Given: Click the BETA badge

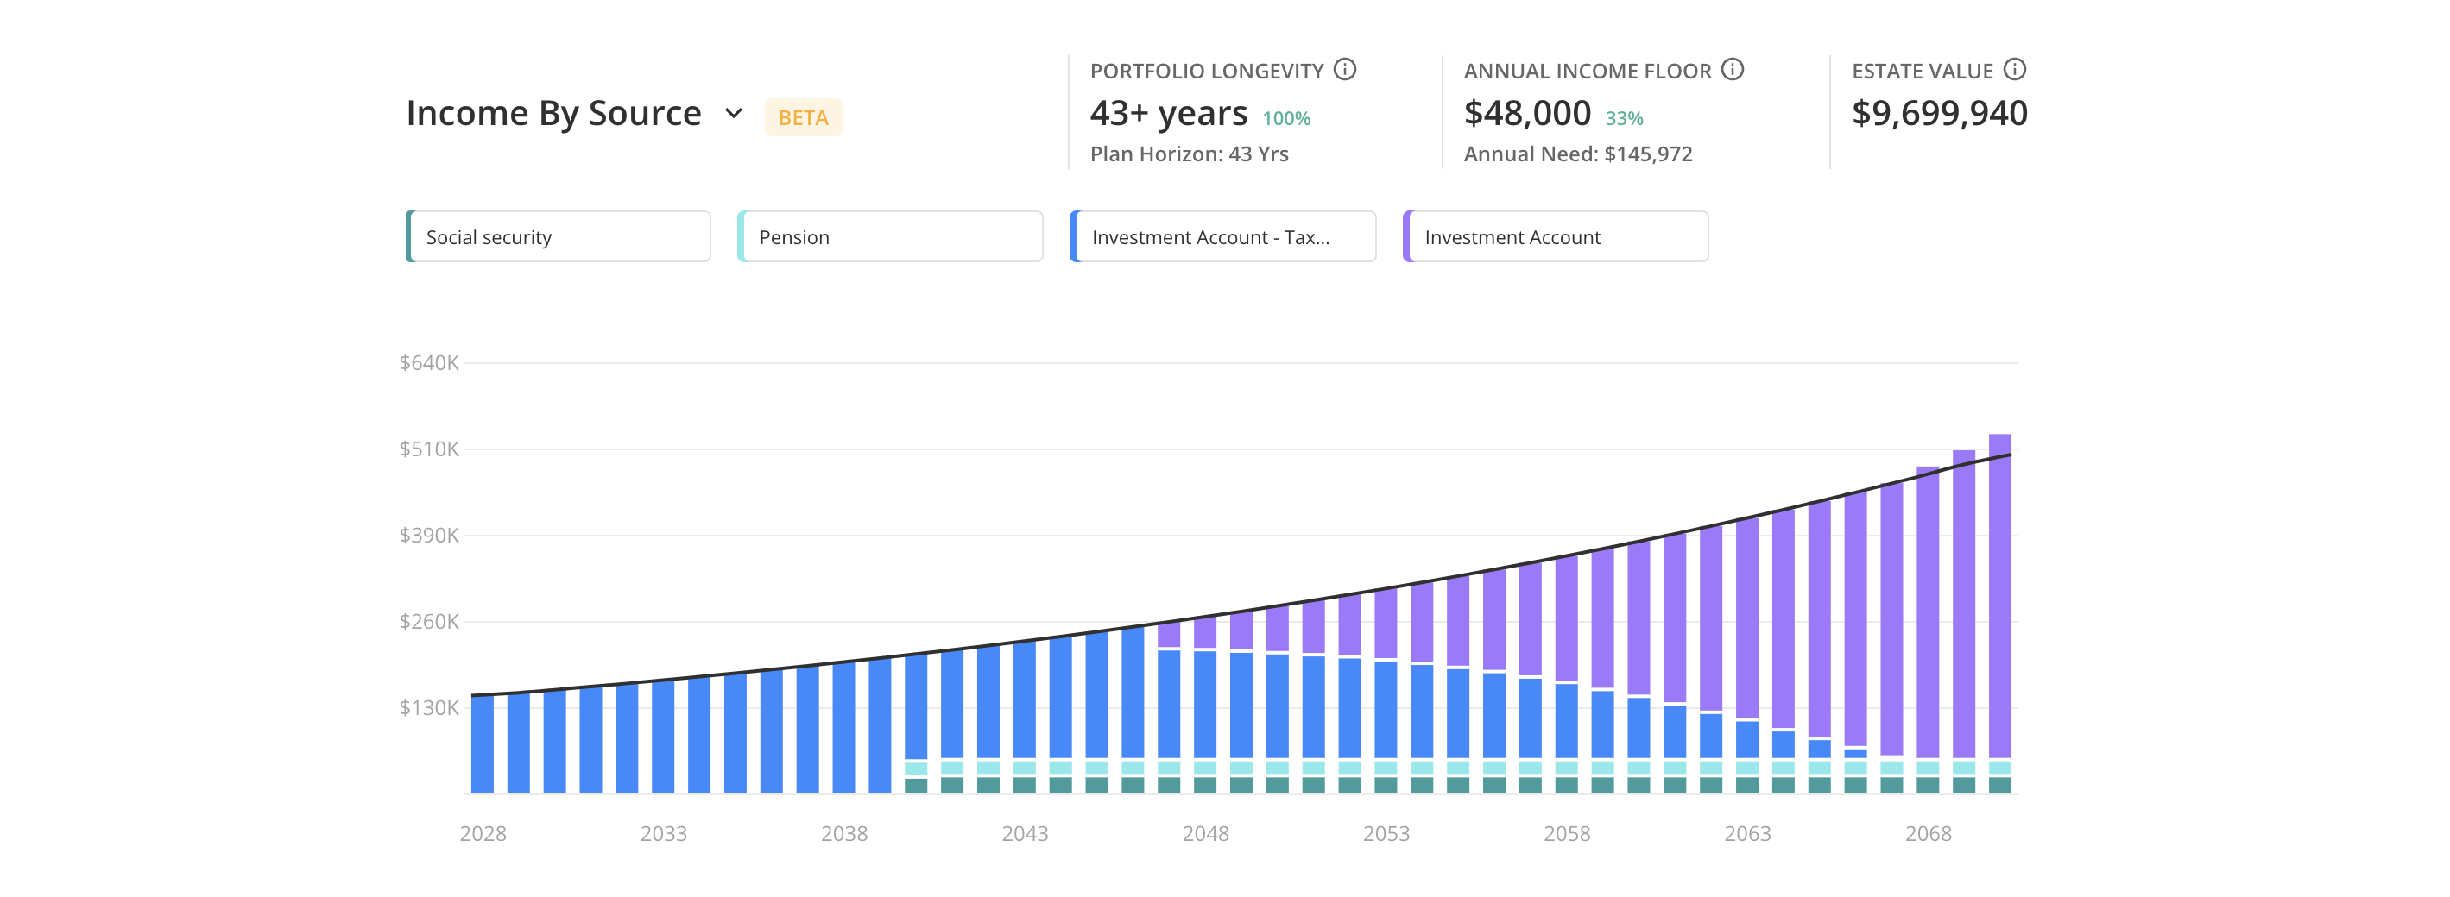Looking at the screenshot, I should pos(804,118).
